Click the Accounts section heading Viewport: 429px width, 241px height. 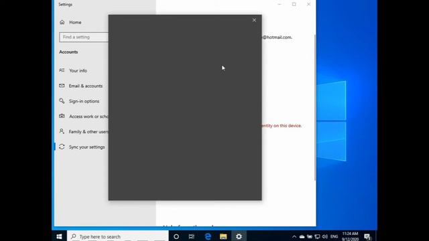pos(68,52)
